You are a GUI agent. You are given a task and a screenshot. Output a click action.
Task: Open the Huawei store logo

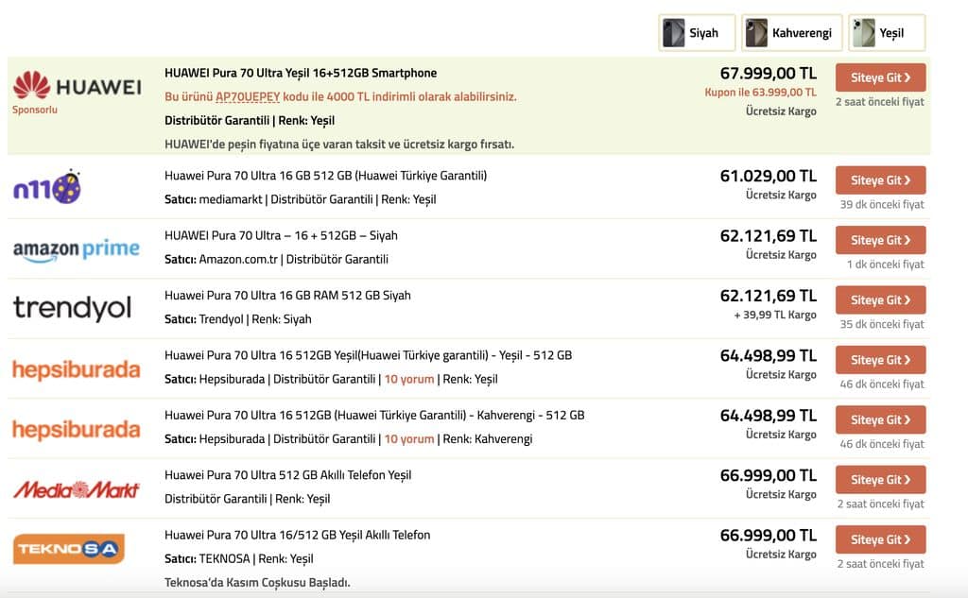pos(78,85)
